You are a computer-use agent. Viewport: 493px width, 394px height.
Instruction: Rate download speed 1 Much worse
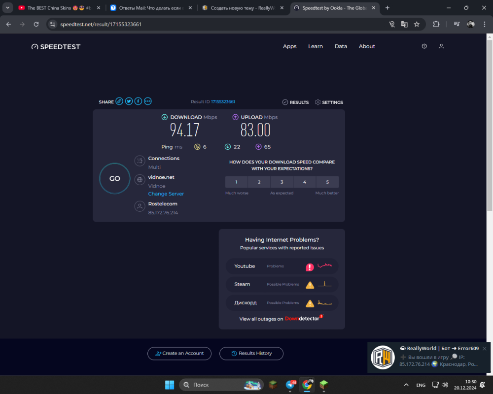coord(237,182)
